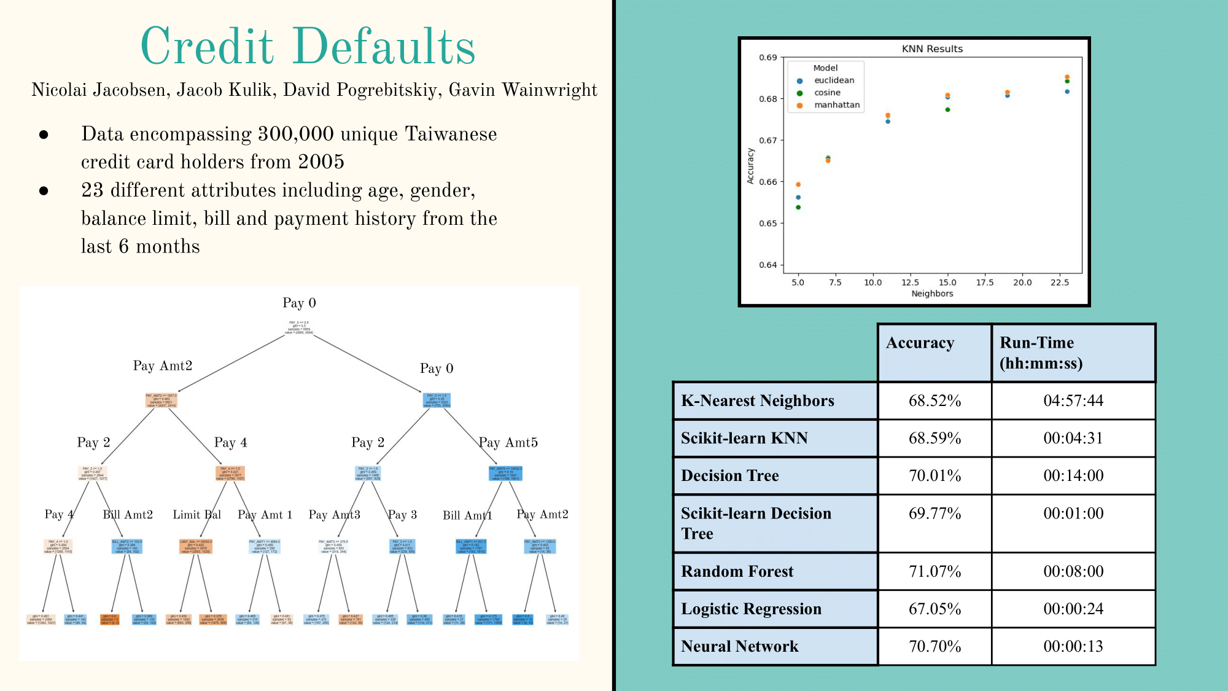Viewport: 1228px width, 691px height.
Task: Click the green cosine legend dot
Action: click(799, 93)
